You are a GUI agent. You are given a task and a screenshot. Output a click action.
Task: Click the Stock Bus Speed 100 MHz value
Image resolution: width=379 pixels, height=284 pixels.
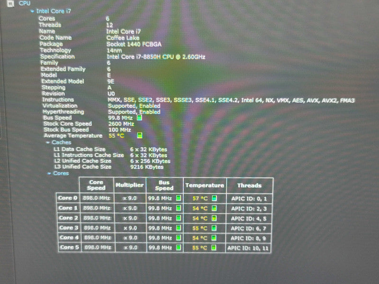(x=120, y=130)
